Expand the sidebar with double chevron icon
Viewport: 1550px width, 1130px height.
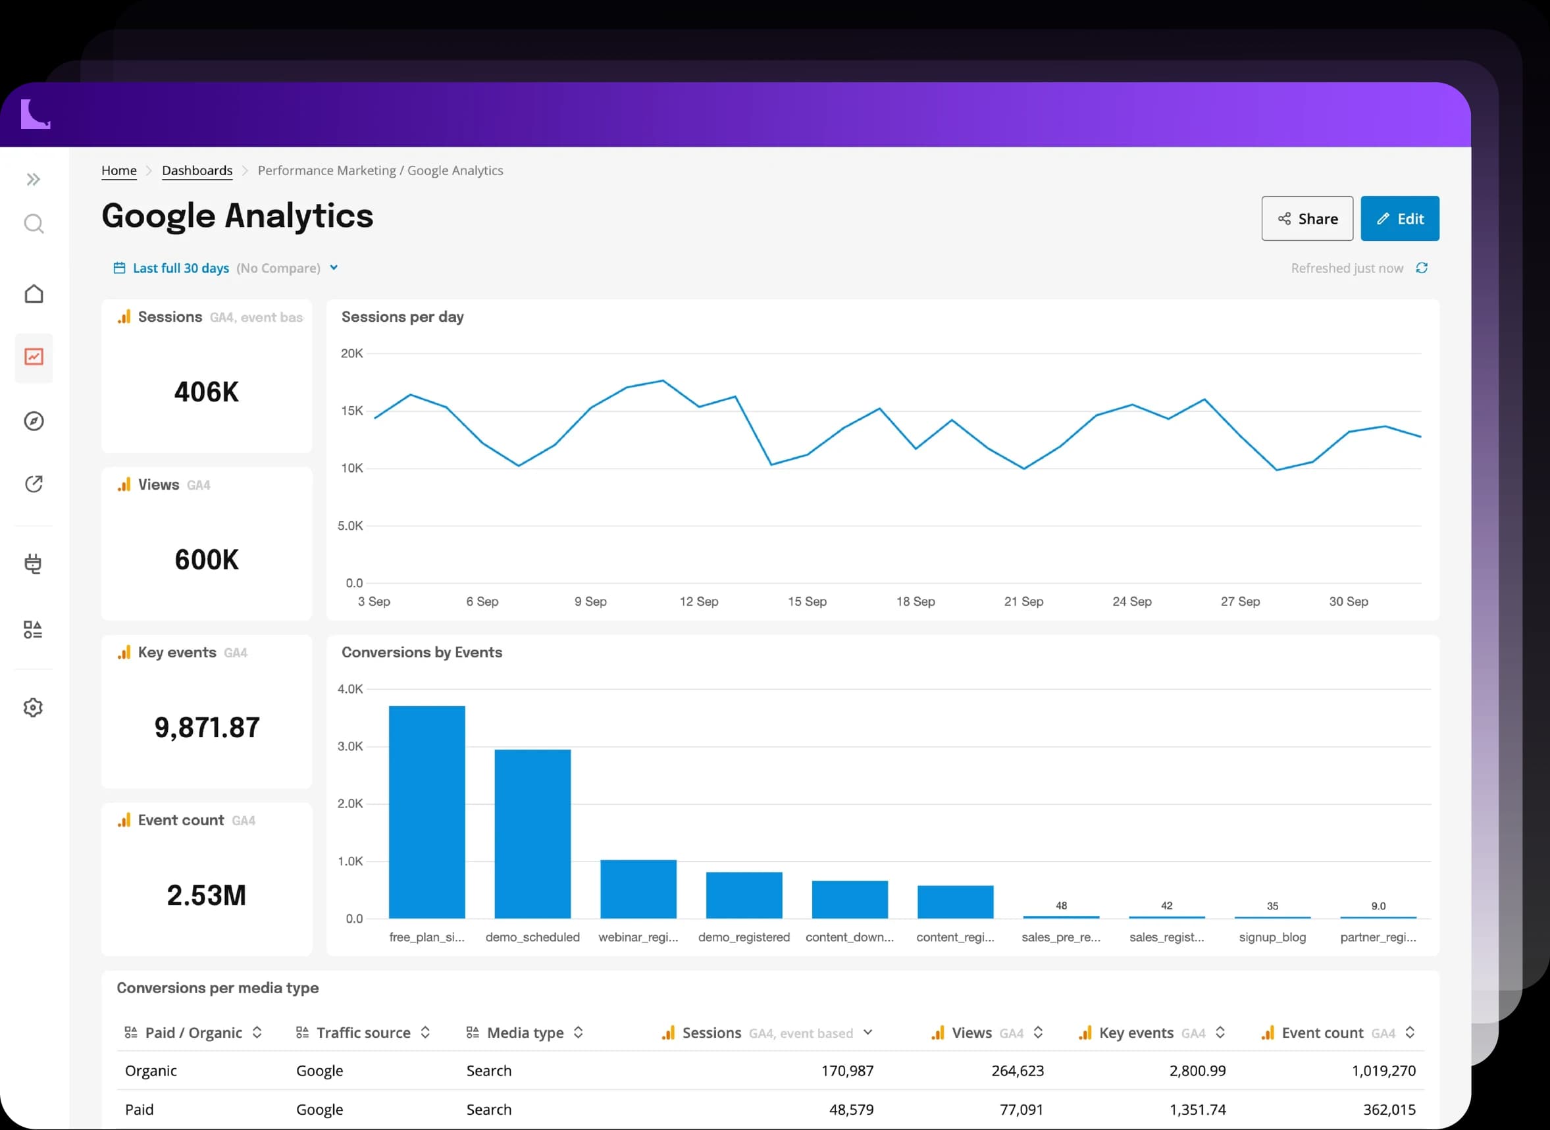(34, 179)
